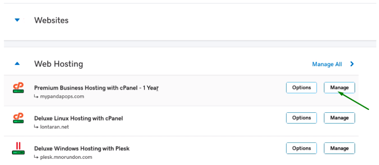Click the Deluxe Windows Hosting with Plesk title

coord(82,149)
